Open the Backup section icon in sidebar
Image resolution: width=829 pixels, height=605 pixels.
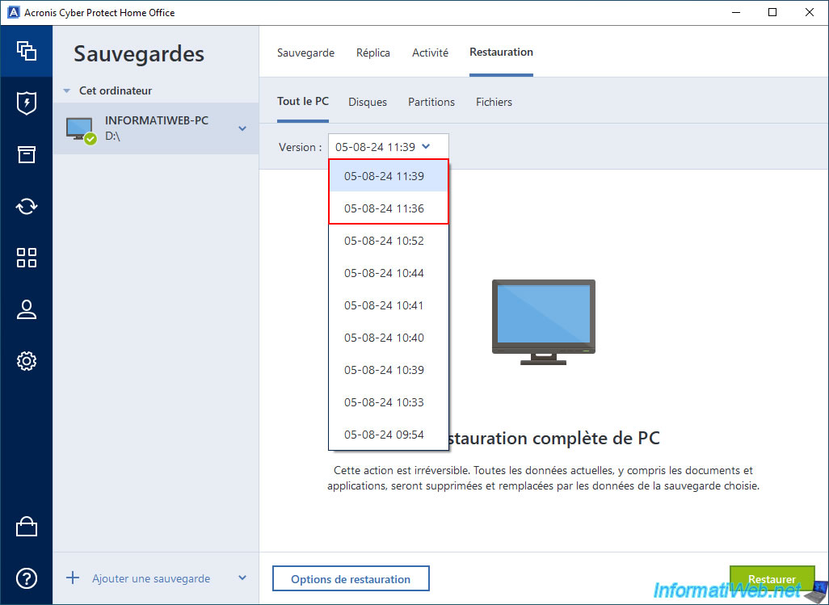27,51
